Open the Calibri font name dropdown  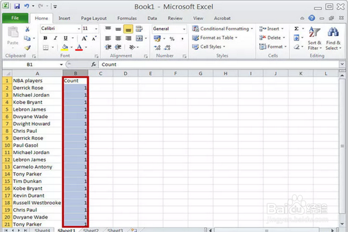click(x=79, y=28)
